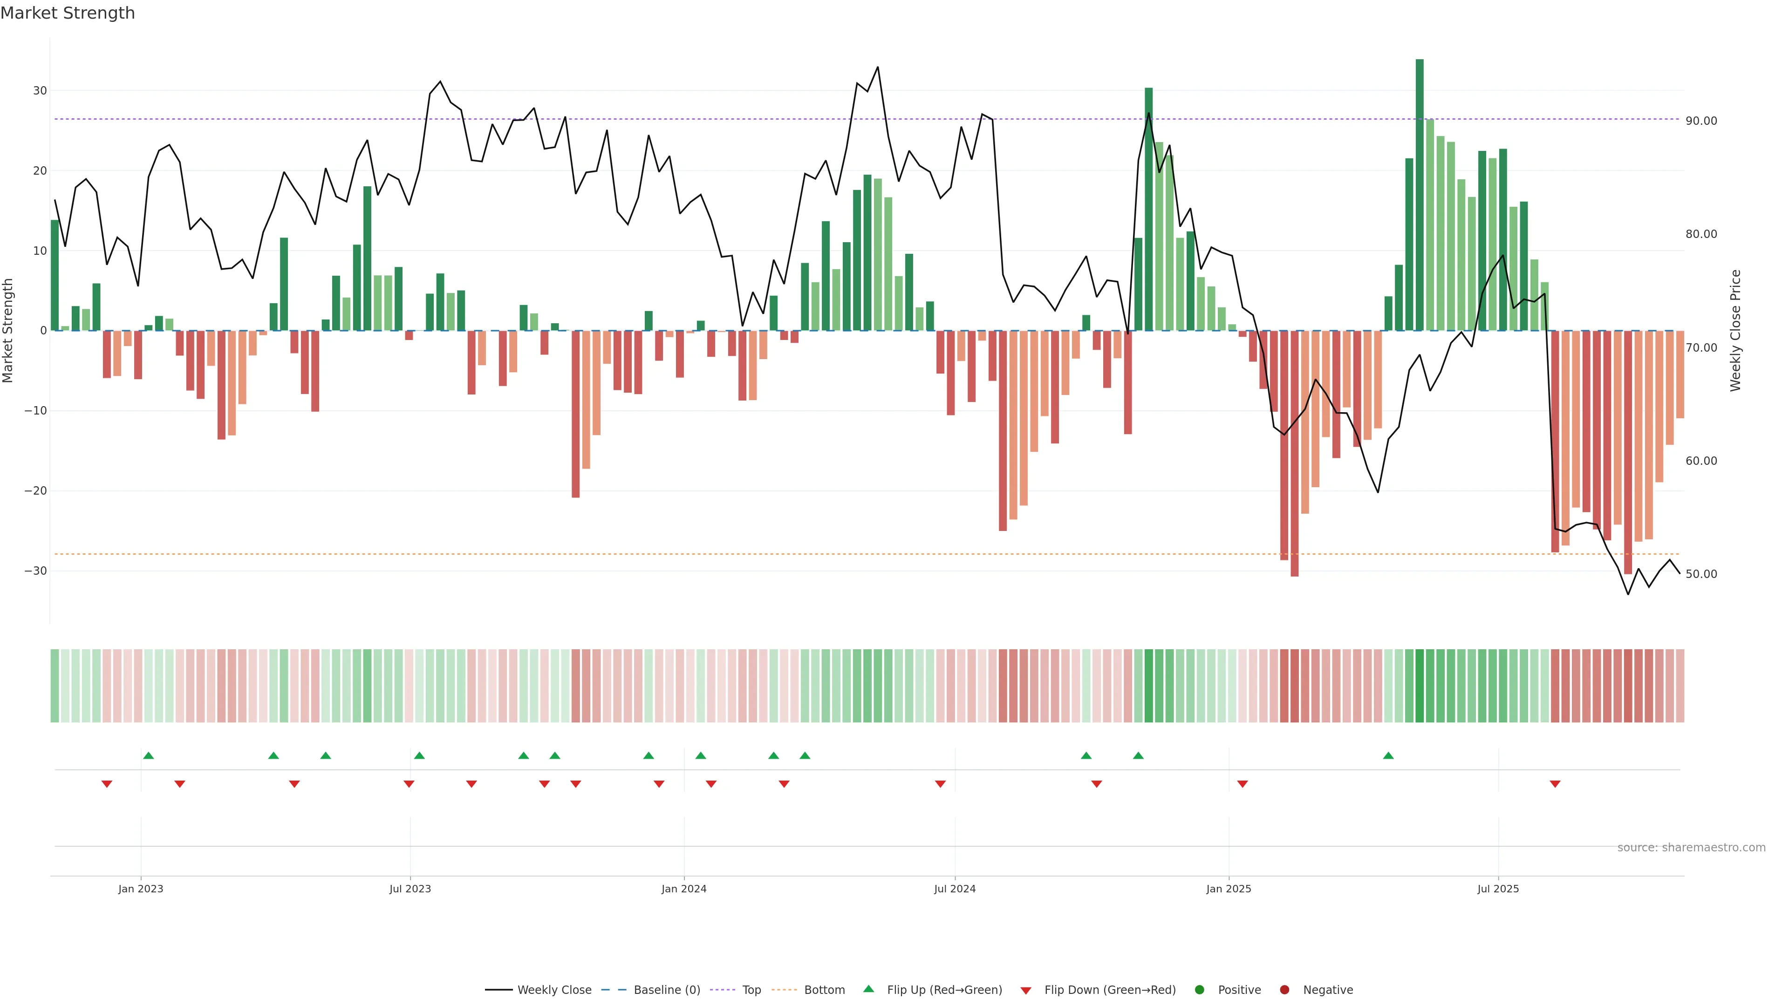Click the Jan 2025 x-axis label

point(1229,889)
